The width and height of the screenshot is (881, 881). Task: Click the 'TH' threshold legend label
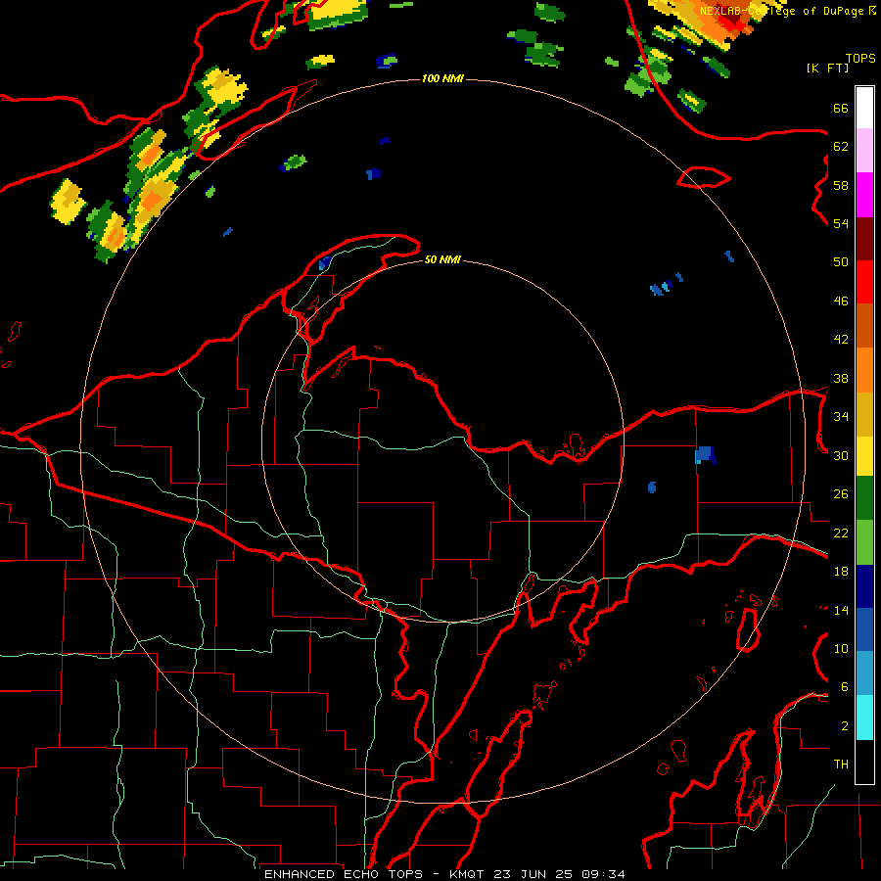(841, 765)
